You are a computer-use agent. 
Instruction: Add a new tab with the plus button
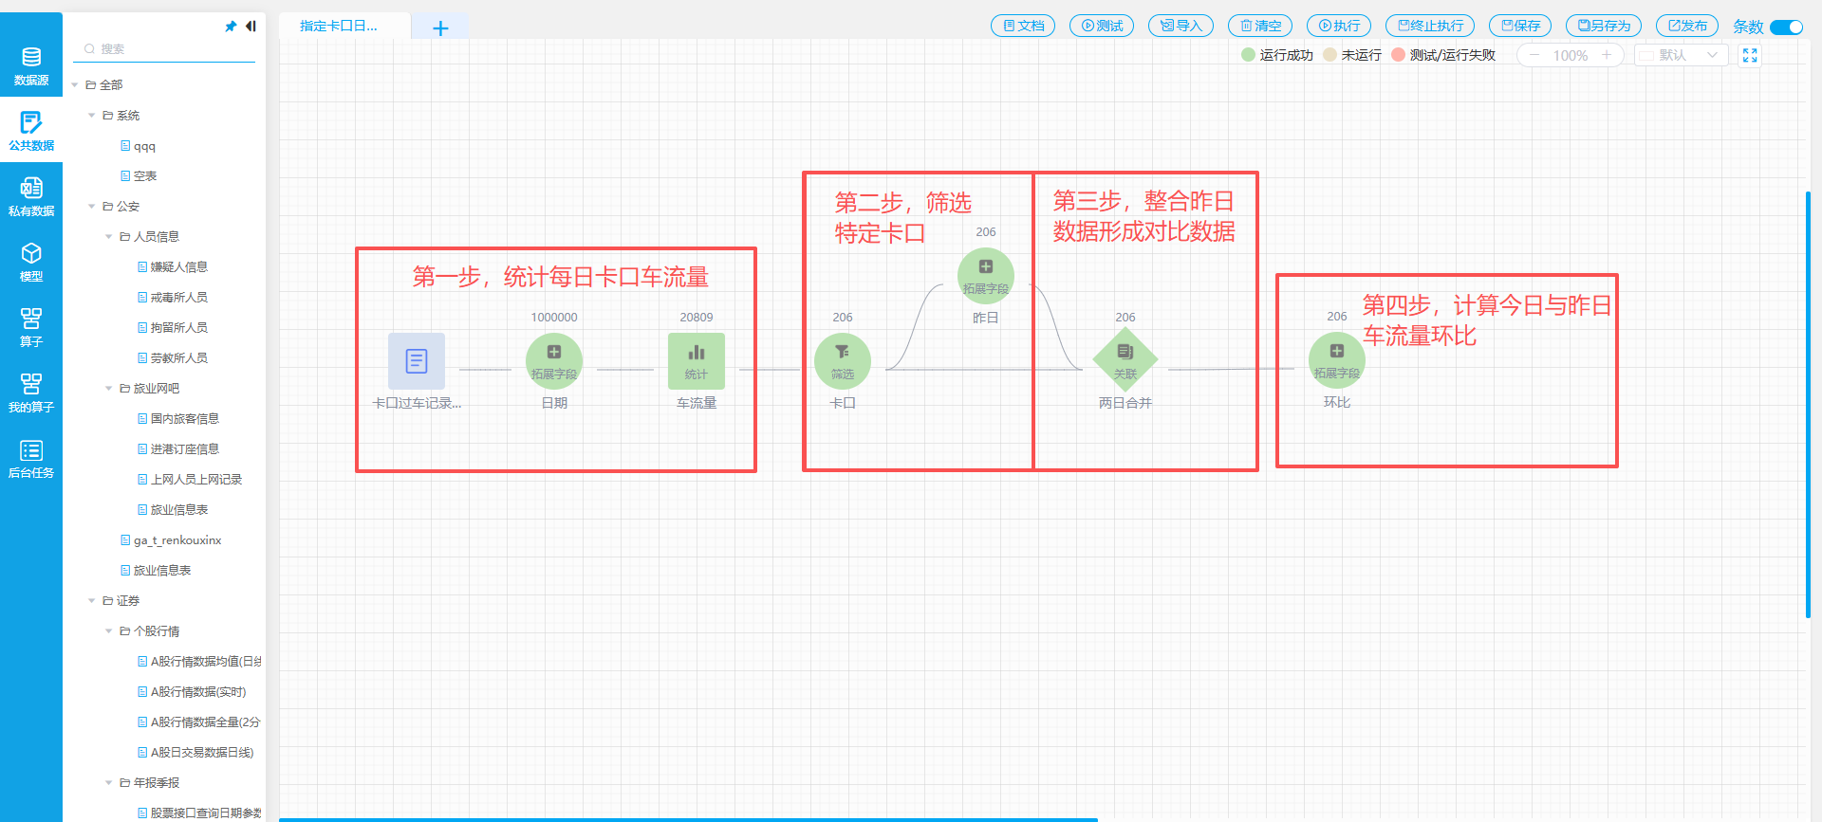[x=440, y=28]
